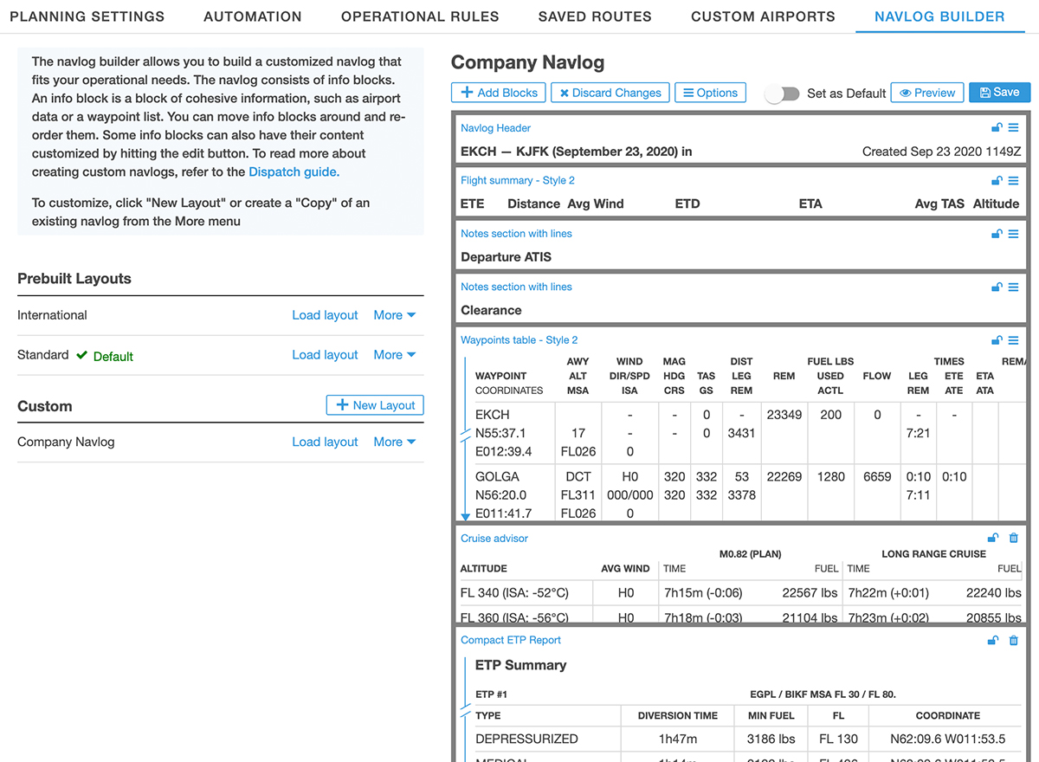Open the Custom Airports tab

(763, 16)
